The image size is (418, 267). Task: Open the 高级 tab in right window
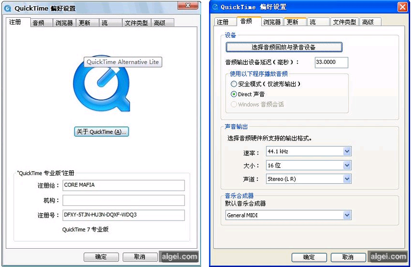coord(370,22)
